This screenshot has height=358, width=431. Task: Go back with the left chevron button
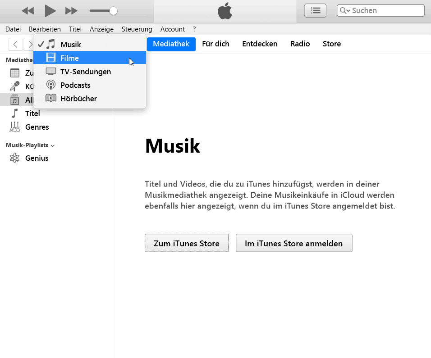click(15, 44)
